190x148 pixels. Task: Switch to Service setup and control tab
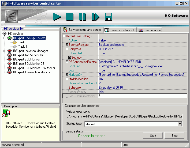coord(82,30)
